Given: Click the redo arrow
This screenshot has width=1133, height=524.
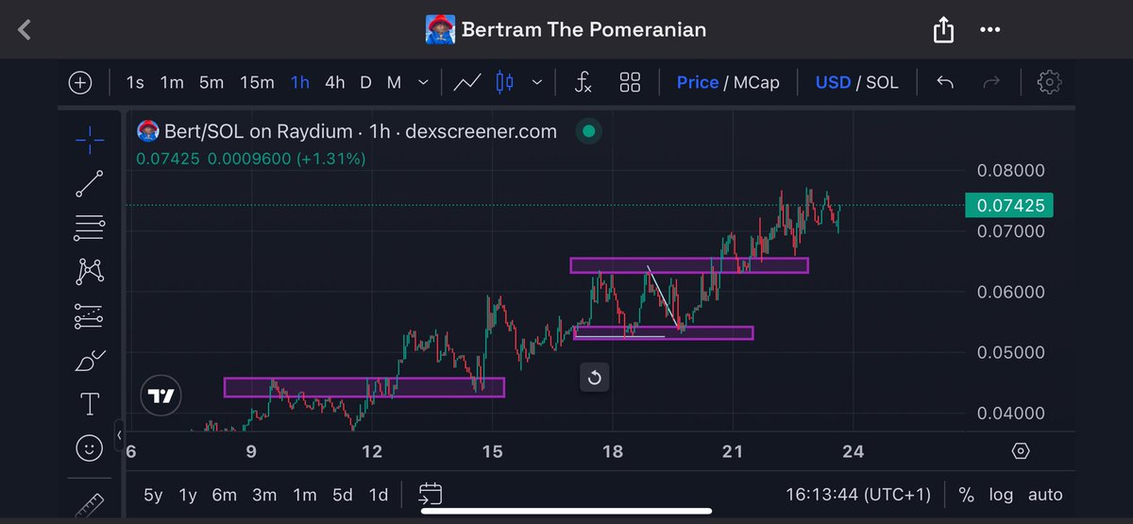Looking at the screenshot, I should pos(991,83).
